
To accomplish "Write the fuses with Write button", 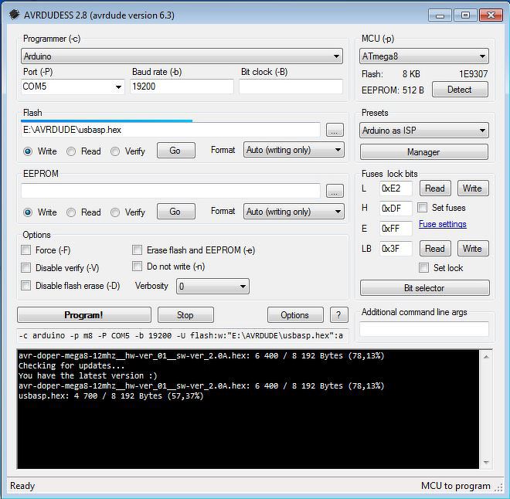I will 473,188.
